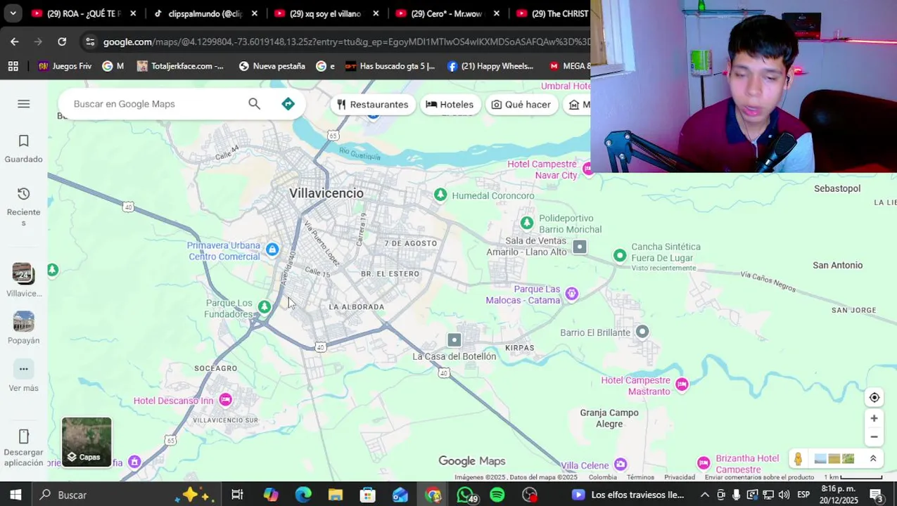Filter the map by Restaurantes
Screen dimensions: 897x506
coord(372,105)
